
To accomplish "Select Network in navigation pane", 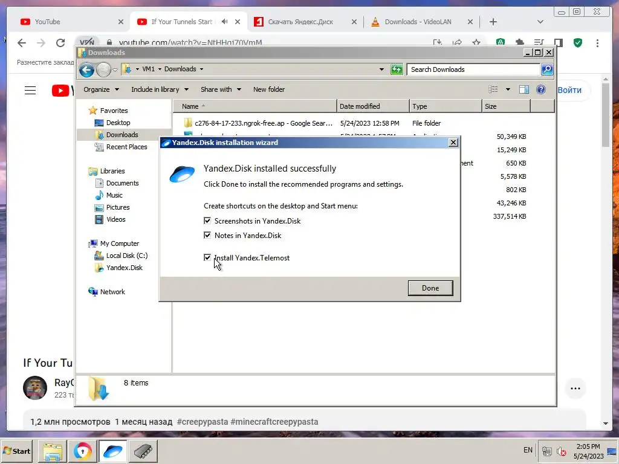I will (x=112, y=292).
